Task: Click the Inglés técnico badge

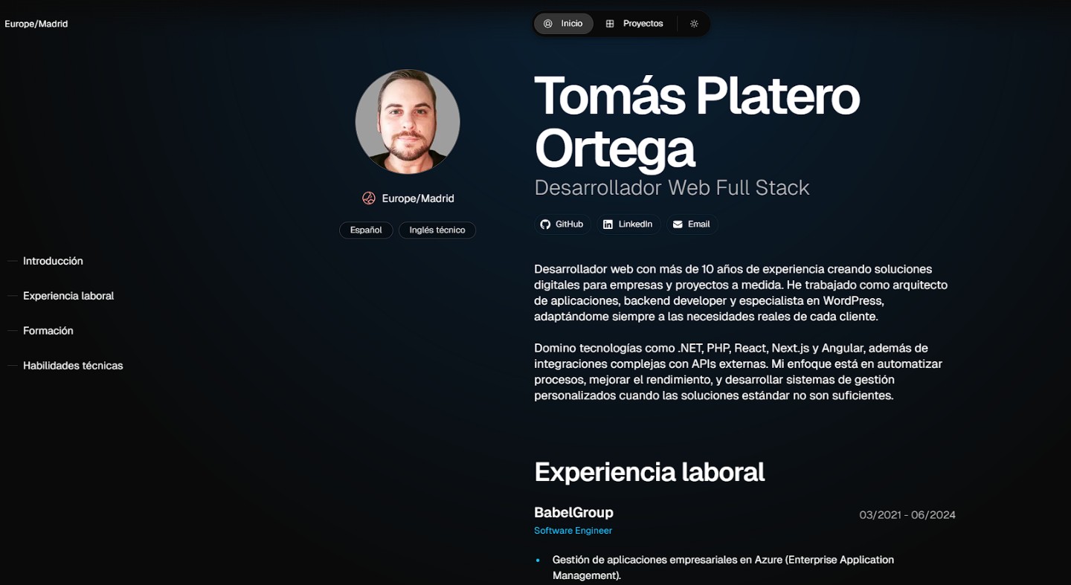Action: tap(437, 230)
